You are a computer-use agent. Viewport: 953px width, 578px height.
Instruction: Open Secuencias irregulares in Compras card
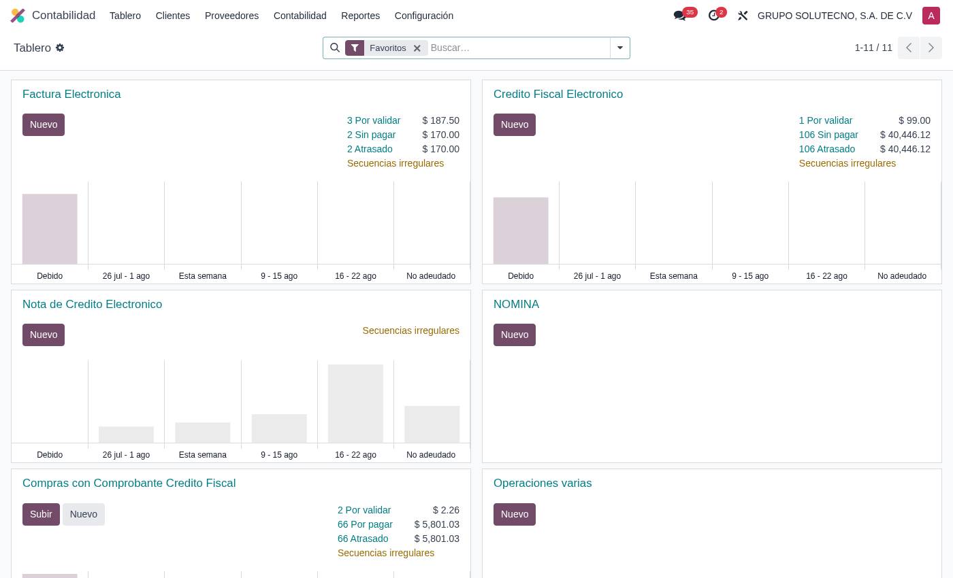386,553
